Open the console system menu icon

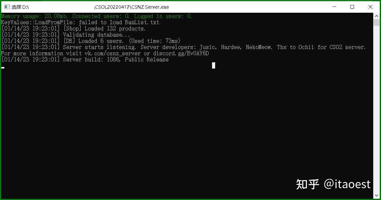pos(7,7)
